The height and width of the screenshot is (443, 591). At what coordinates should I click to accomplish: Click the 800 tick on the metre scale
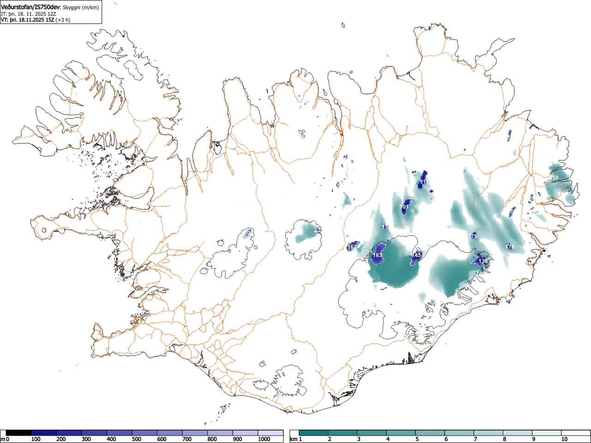click(212, 439)
